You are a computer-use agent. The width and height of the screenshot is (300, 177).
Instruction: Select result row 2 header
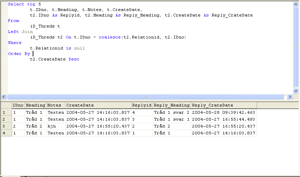coord(6,120)
